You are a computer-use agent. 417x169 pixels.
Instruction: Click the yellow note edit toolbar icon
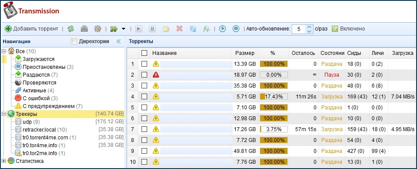(x=166, y=29)
